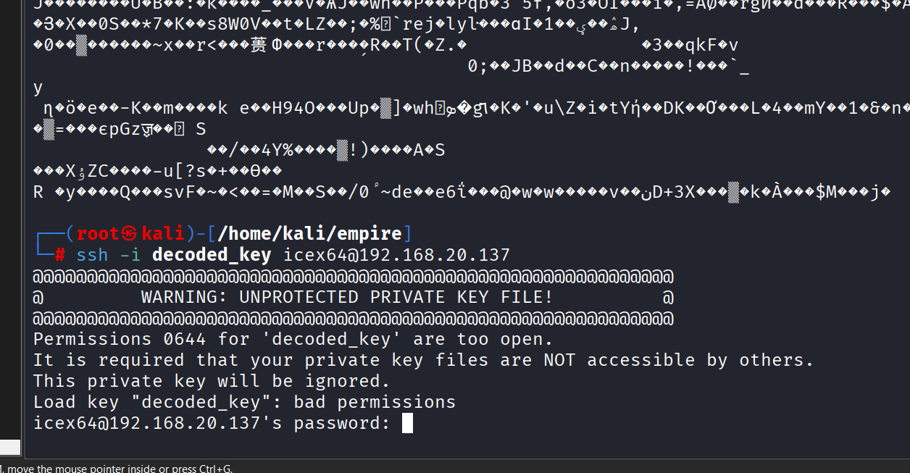910x473 pixels.
Task: Click 'icex64@192.168.20.137' in the ssh command
Action: (x=396, y=255)
